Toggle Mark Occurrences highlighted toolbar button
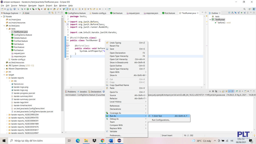This screenshot has width=256, height=144. coord(67,9)
